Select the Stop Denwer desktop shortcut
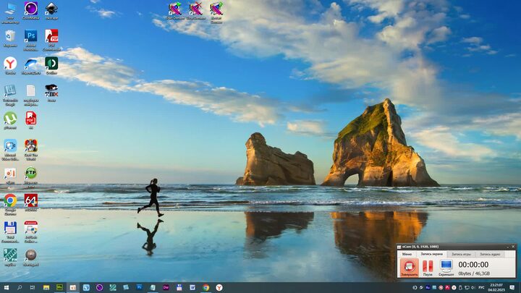The height and width of the screenshot is (293, 521). coord(195,12)
